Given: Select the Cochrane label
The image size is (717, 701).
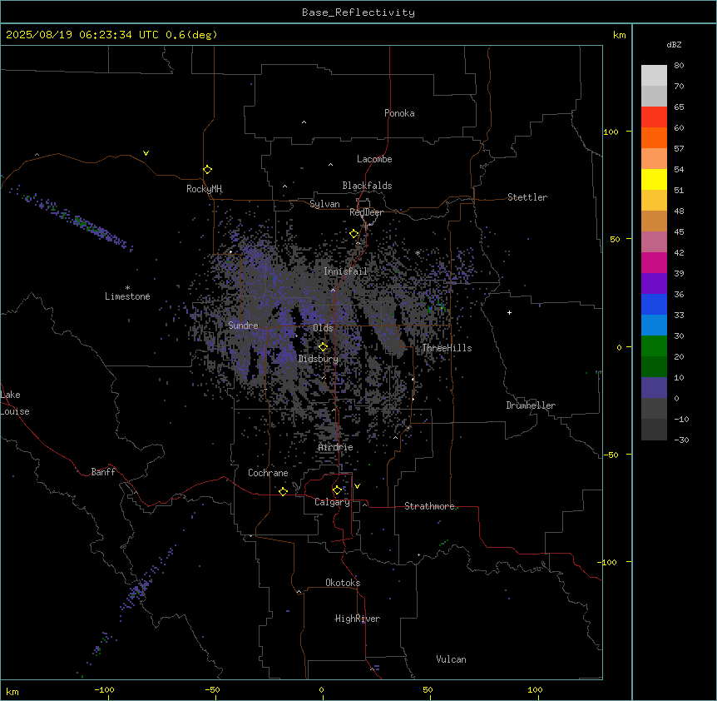Looking at the screenshot, I should (x=268, y=473).
